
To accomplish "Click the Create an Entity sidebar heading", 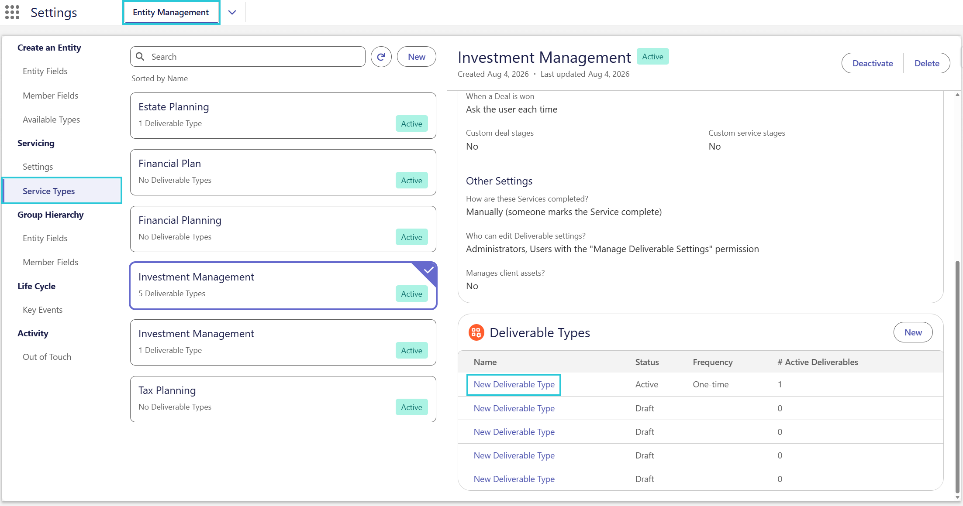I will tap(49, 48).
